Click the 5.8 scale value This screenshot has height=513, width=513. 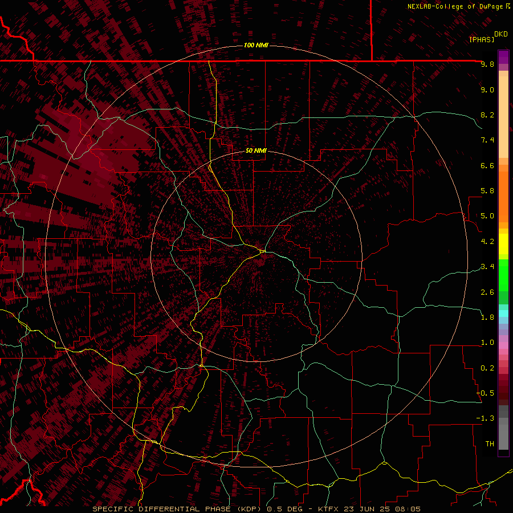487,191
